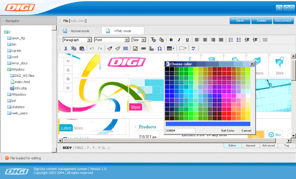Cut selection with scissors icon
This screenshot has height=179, width=296.
pos(66,49)
